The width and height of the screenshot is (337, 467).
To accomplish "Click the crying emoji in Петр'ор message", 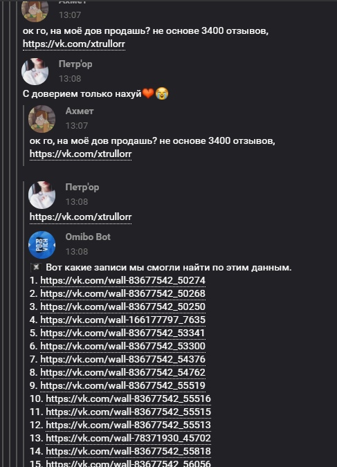I will coord(162,93).
